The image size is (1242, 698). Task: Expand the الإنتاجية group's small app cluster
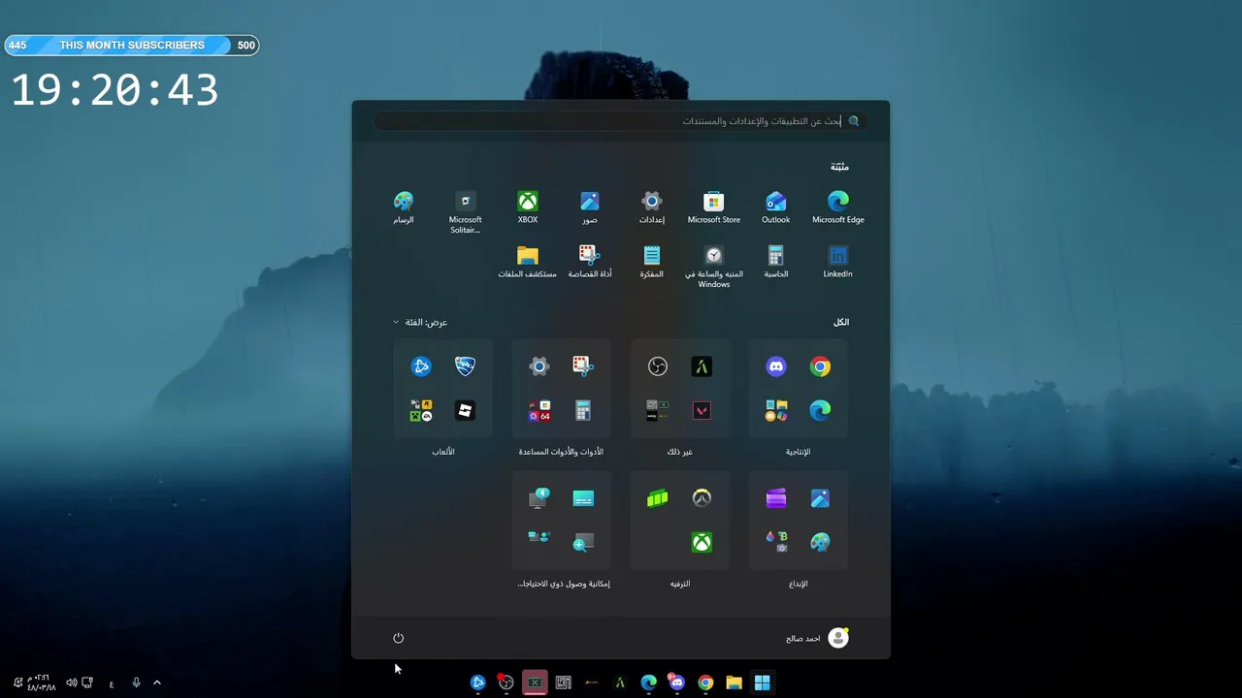776,410
